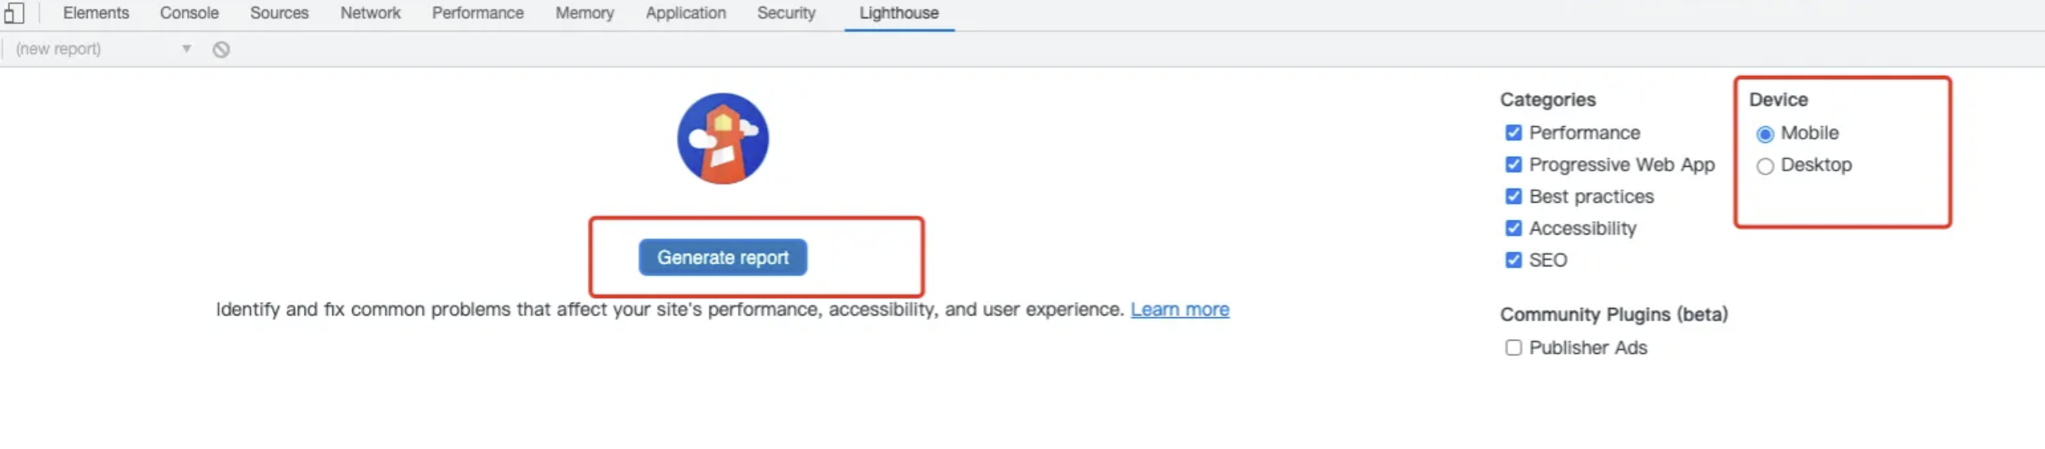2045x449 pixels.
Task: Toggle the Best practices checkbox
Action: [x=1513, y=196]
